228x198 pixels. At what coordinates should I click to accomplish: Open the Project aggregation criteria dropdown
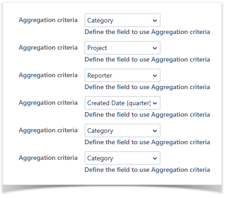click(x=122, y=48)
